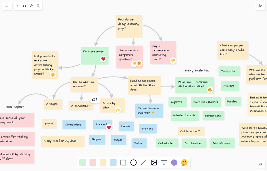Select the Text tool
Image resolution: width=267 pixels, height=171 pixels.
[x=164, y=162]
